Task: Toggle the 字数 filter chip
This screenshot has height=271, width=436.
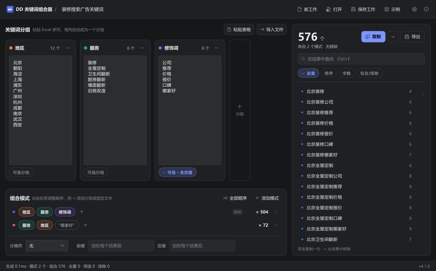Action: [x=346, y=73]
